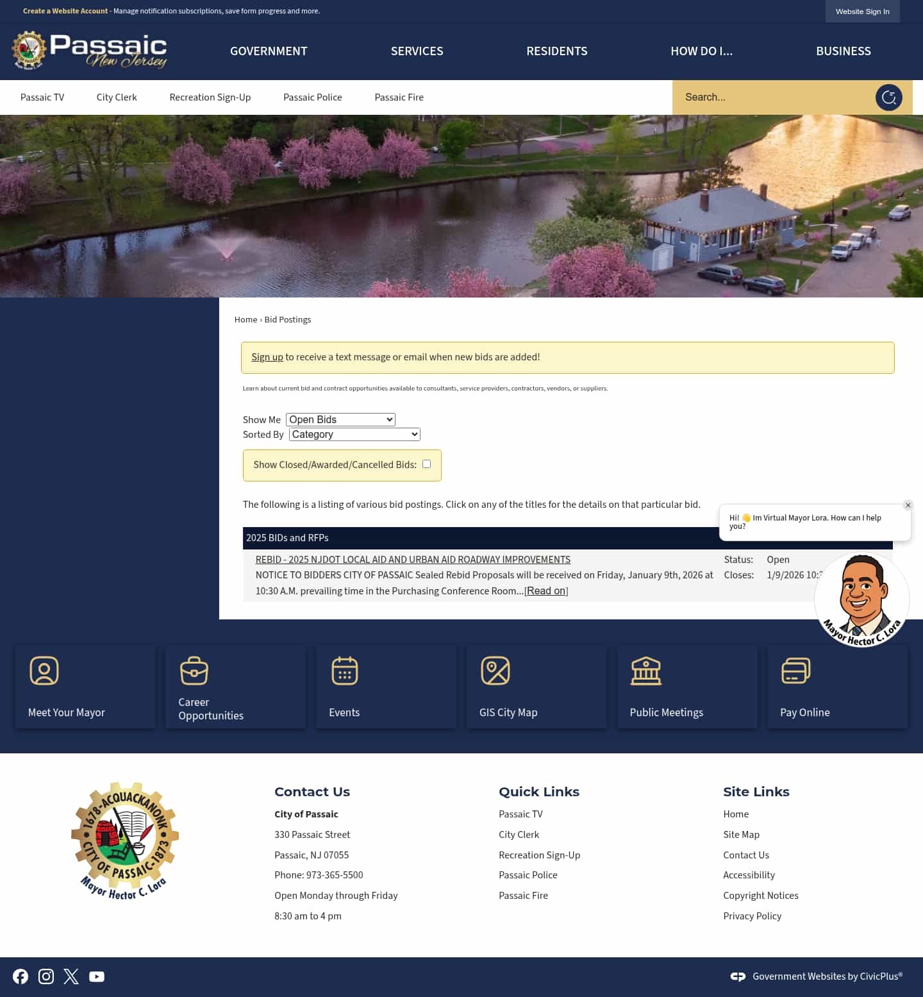
Task: Open the Sorted By Category dropdown
Action: pyautogui.click(x=354, y=434)
